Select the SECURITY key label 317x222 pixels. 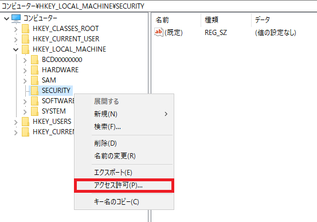point(56,91)
